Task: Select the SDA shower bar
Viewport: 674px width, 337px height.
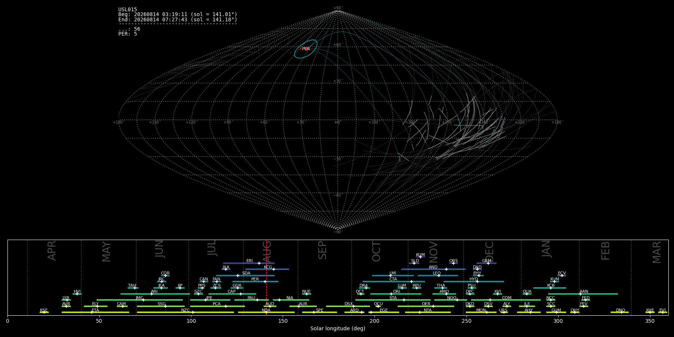Action: click(x=245, y=276)
